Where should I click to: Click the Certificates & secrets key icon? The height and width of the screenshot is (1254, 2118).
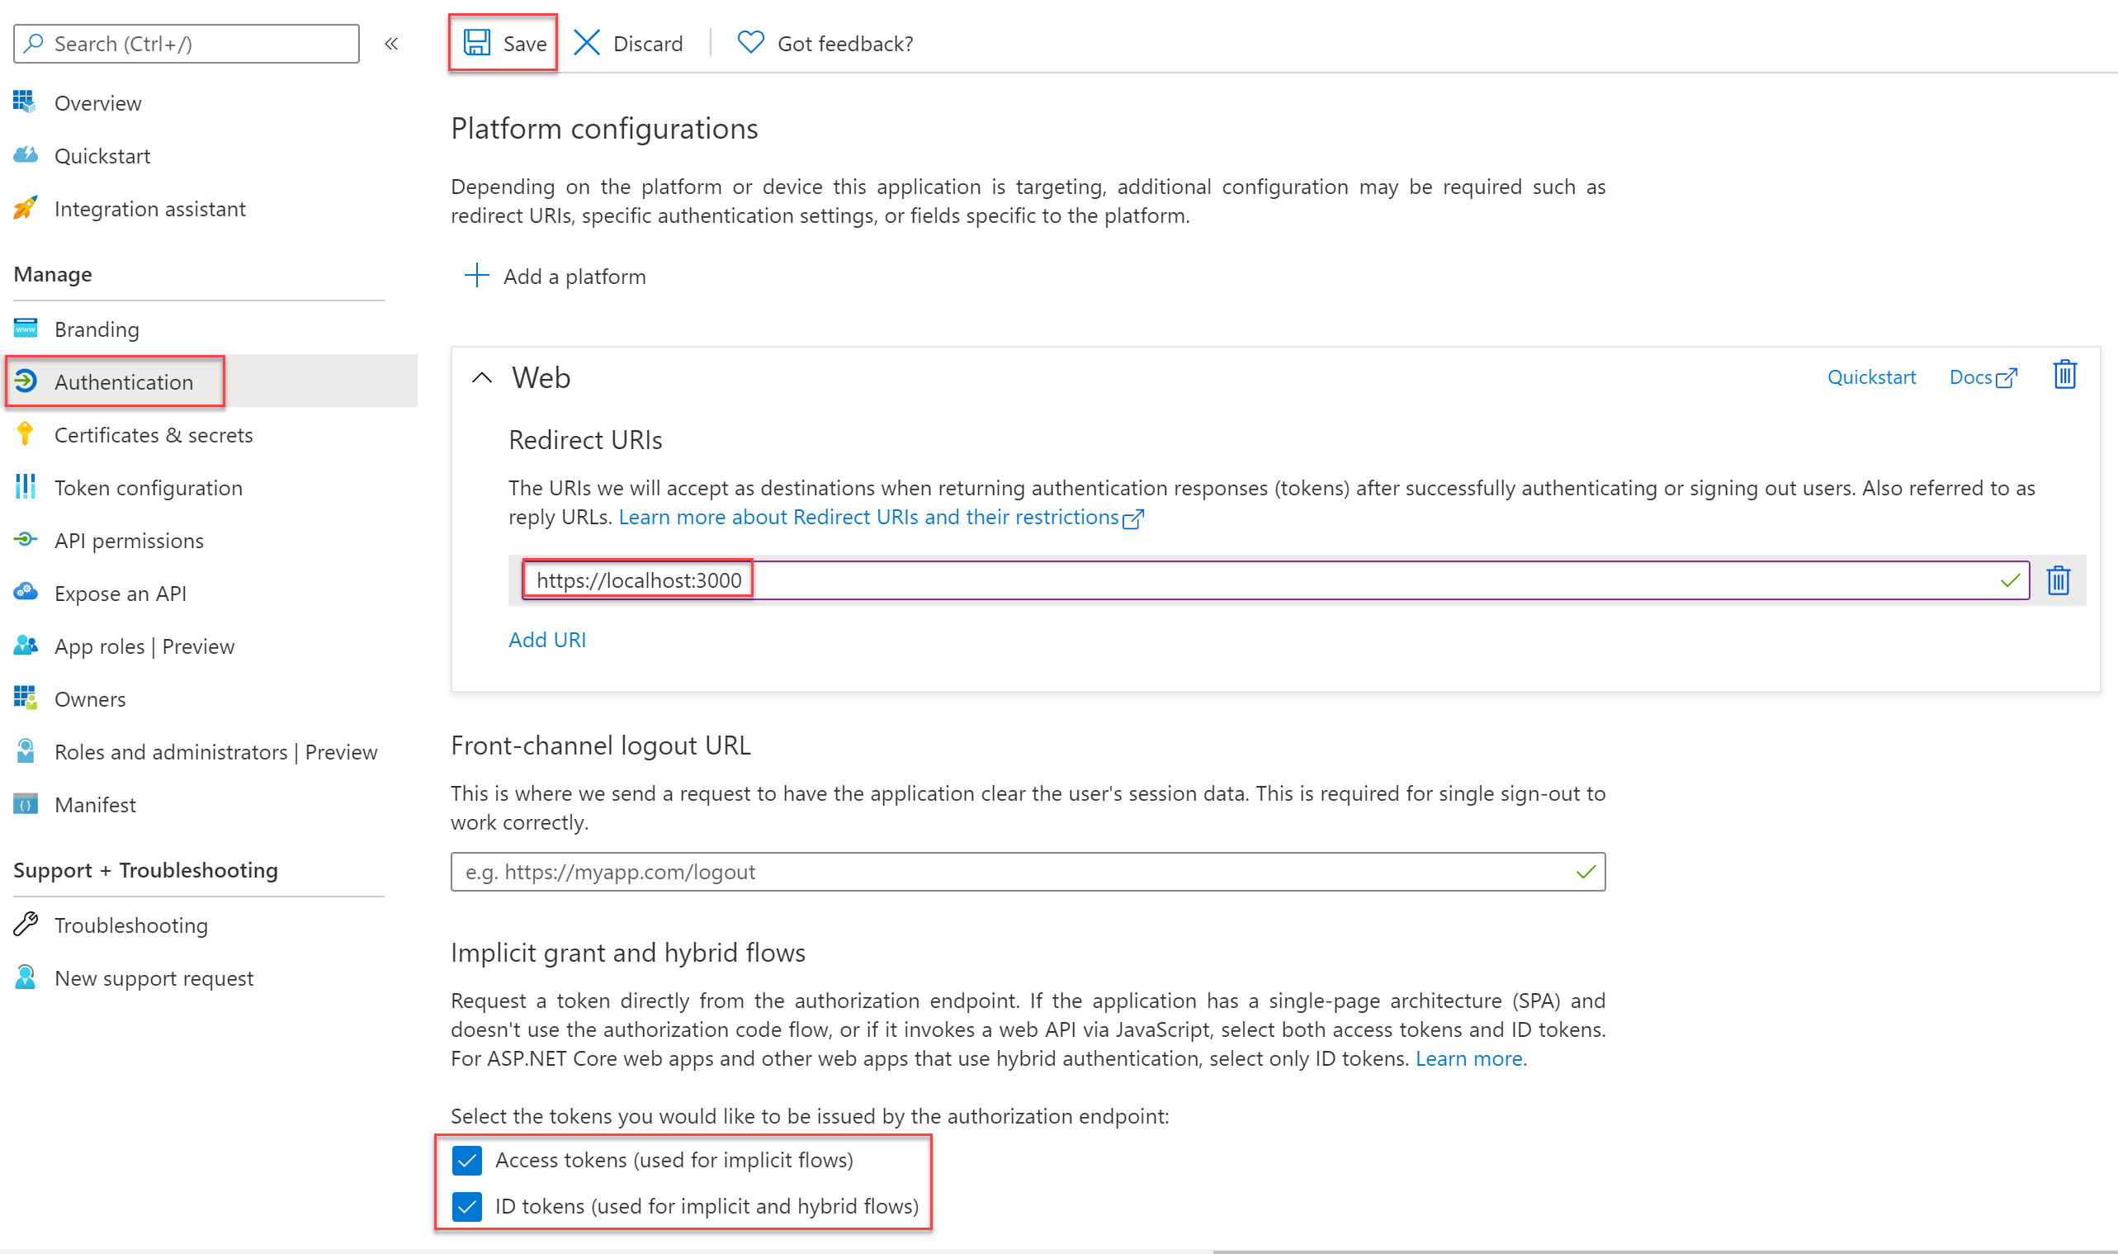pyautogui.click(x=26, y=434)
